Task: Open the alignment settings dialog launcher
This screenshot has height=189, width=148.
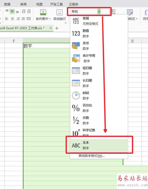Action: 66,23
